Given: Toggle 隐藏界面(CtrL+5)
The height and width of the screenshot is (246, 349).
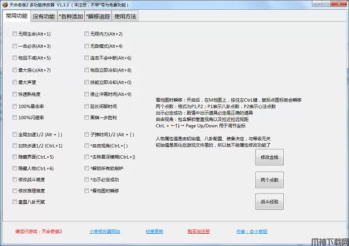Looking at the screenshot, I should tap(15, 157).
